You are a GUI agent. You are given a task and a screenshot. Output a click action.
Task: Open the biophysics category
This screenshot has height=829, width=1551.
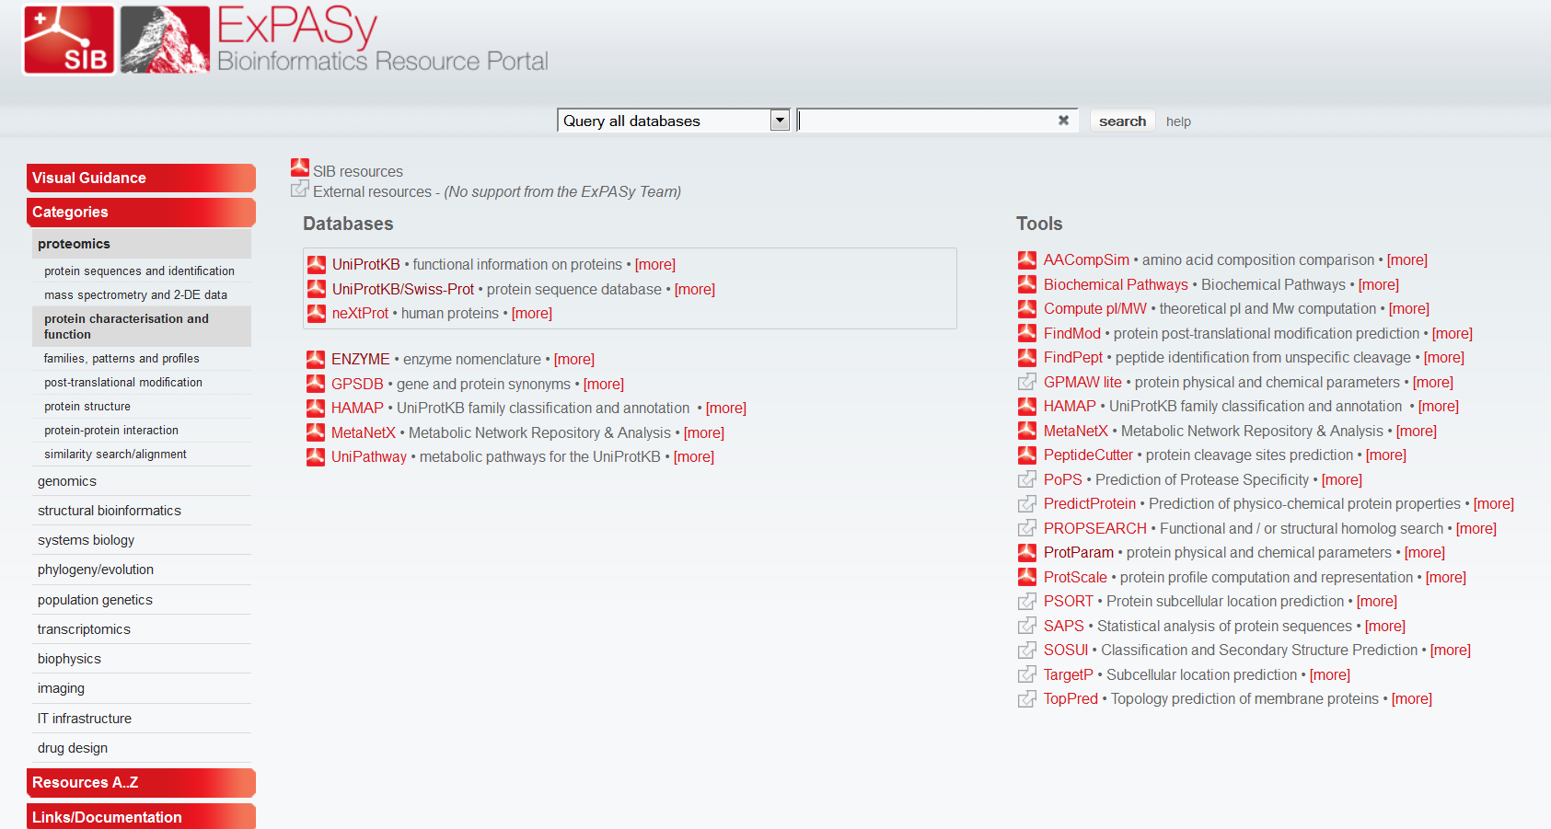point(142,659)
